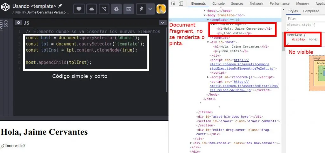This screenshot has width=325, height=153.
Task: Click the ¿Cómo estás? preview paragraph
Action: point(13,145)
